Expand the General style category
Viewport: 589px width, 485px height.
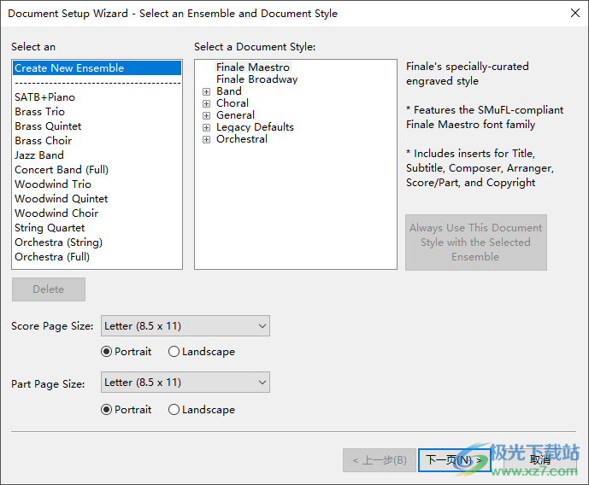(x=206, y=115)
